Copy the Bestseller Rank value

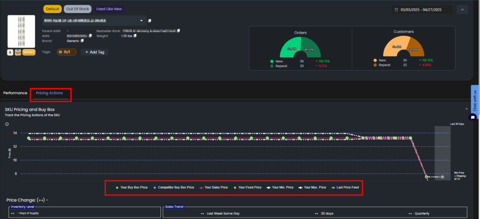tap(179, 31)
